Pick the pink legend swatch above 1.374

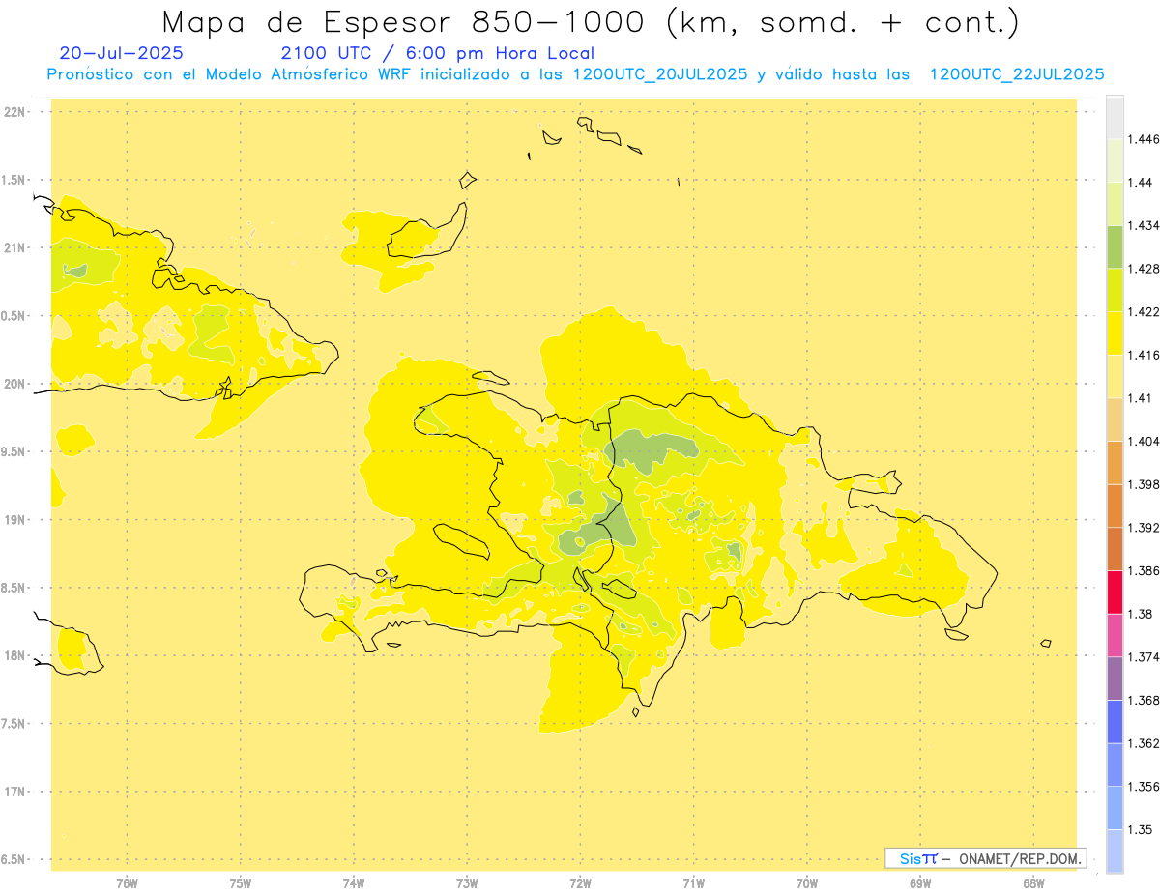tap(1115, 635)
